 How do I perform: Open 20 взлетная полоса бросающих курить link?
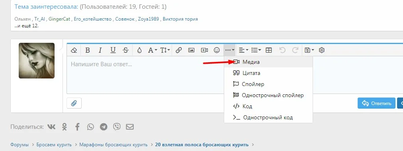tap(202, 145)
